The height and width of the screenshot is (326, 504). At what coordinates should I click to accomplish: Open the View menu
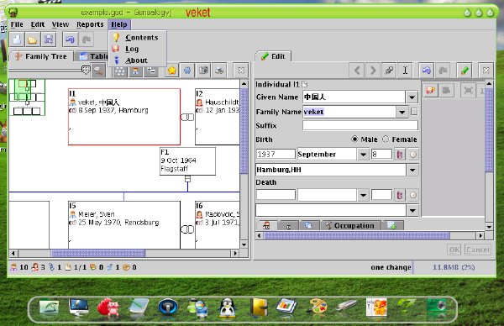click(x=60, y=24)
